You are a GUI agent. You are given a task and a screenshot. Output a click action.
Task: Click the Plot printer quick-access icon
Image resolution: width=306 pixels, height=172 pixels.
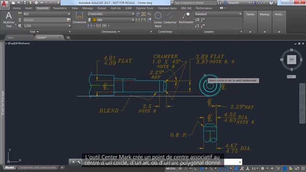tap(36, 3)
